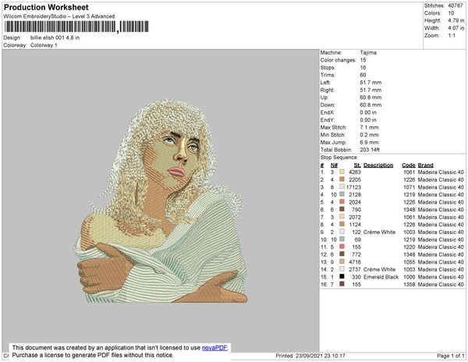The height and width of the screenshot is (362, 468).
Task: Click the Colors value 10
Action: pos(451,13)
